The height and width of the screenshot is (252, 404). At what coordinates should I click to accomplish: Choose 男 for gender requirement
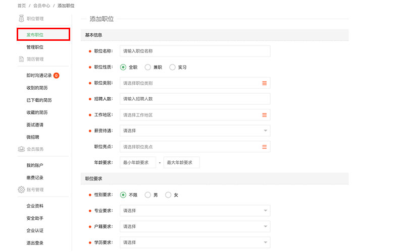148,195
